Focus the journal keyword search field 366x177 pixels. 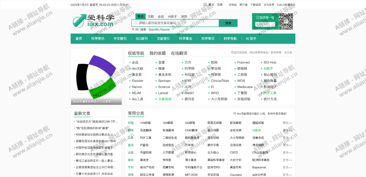point(175,23)
